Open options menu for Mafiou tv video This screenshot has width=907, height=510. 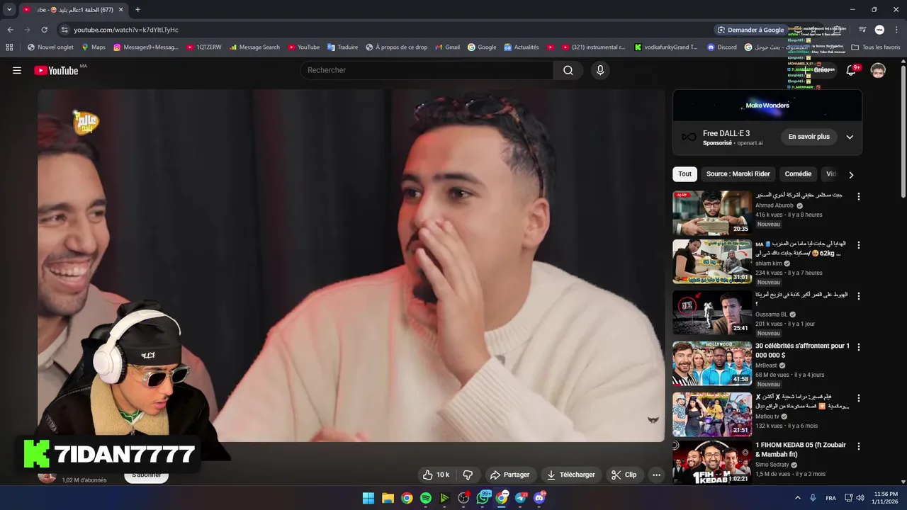click(x=858, y=398)
